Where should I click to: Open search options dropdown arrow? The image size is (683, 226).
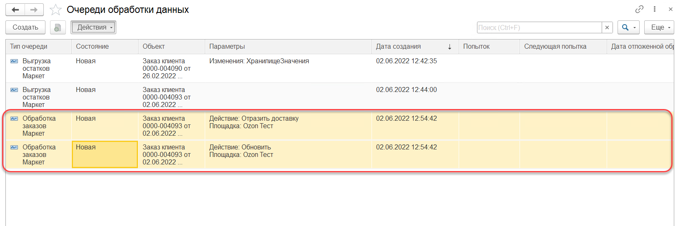pos(635,27)
